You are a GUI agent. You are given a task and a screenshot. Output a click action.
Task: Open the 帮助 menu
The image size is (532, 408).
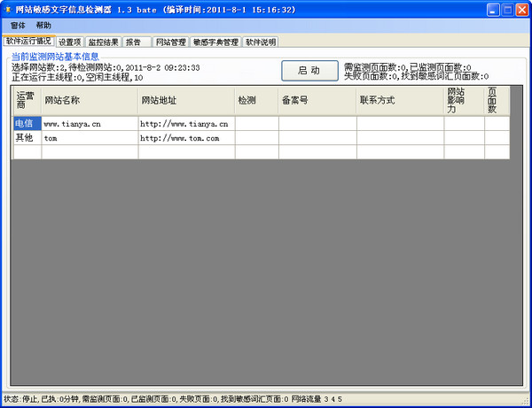pyautogui.click(x=43, y=26)
